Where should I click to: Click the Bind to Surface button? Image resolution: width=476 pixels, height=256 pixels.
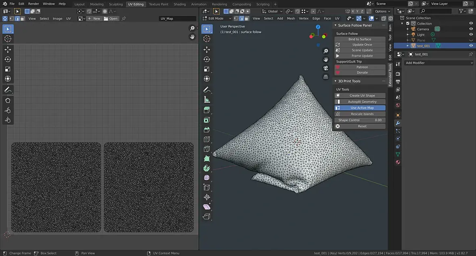point(360,39)
